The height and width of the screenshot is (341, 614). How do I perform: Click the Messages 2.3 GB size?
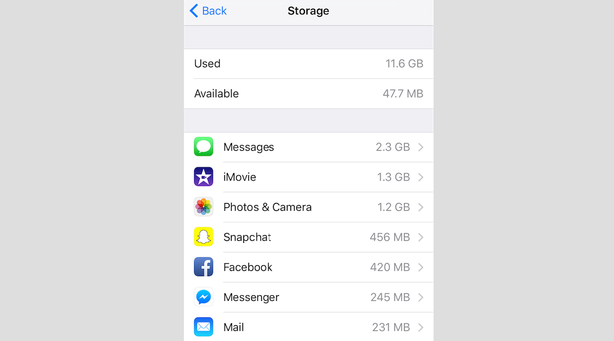point(393,147)
